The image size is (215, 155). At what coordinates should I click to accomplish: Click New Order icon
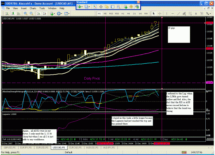pyautogui.click(x=125, y=7)
